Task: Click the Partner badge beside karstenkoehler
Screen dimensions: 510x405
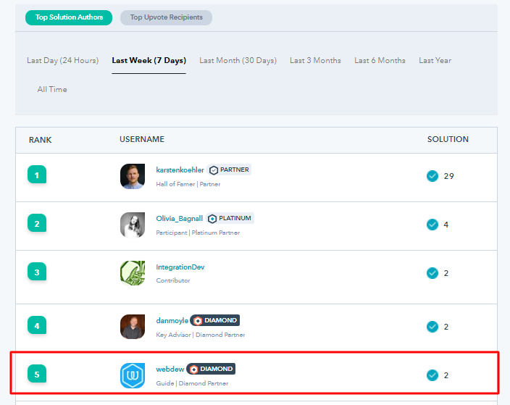Action: point(229,170)
